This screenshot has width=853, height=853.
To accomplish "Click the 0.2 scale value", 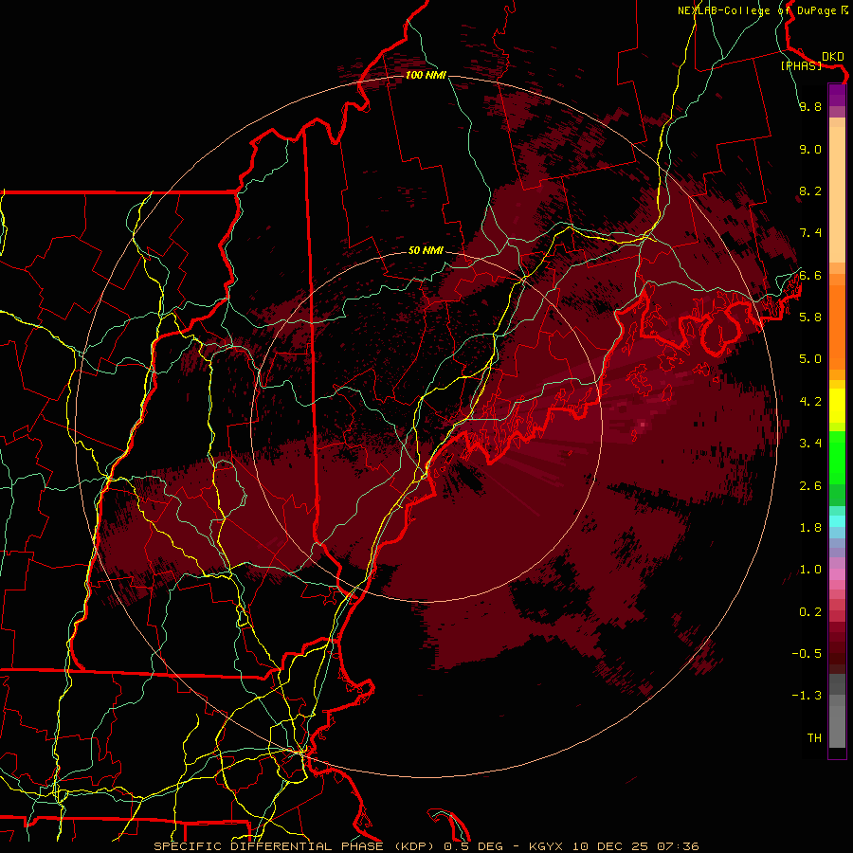I will click(x=810, y=612).
